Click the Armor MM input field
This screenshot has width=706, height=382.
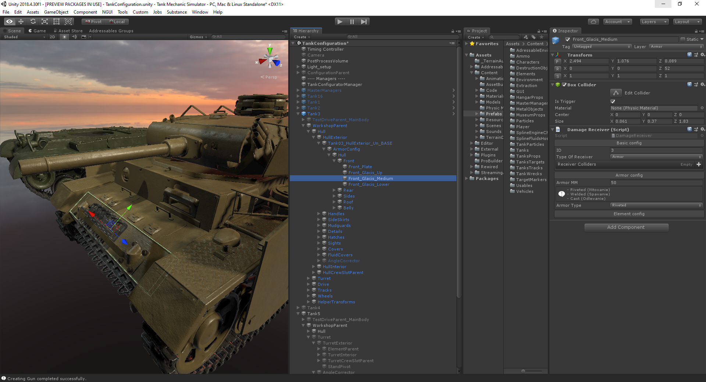(x=656, y=183)
